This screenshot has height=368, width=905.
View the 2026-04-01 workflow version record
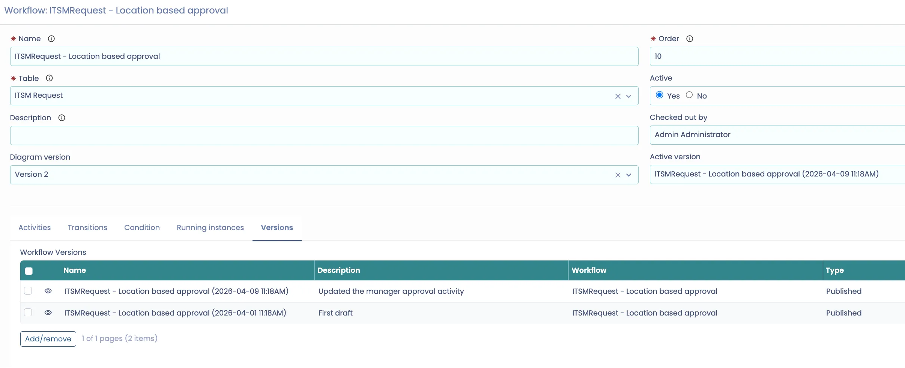[48, 313]
